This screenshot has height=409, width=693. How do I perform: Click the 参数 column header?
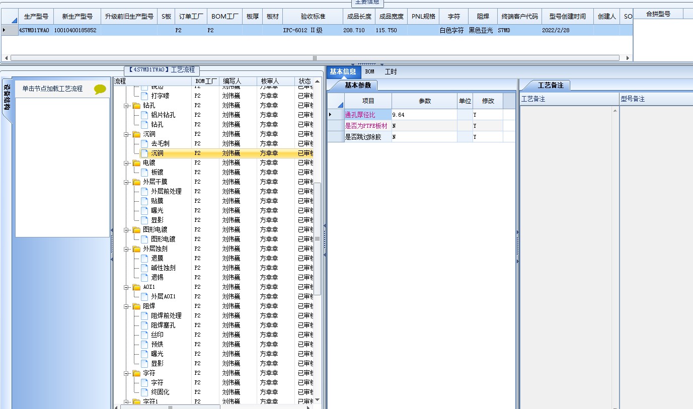[425, 101]
